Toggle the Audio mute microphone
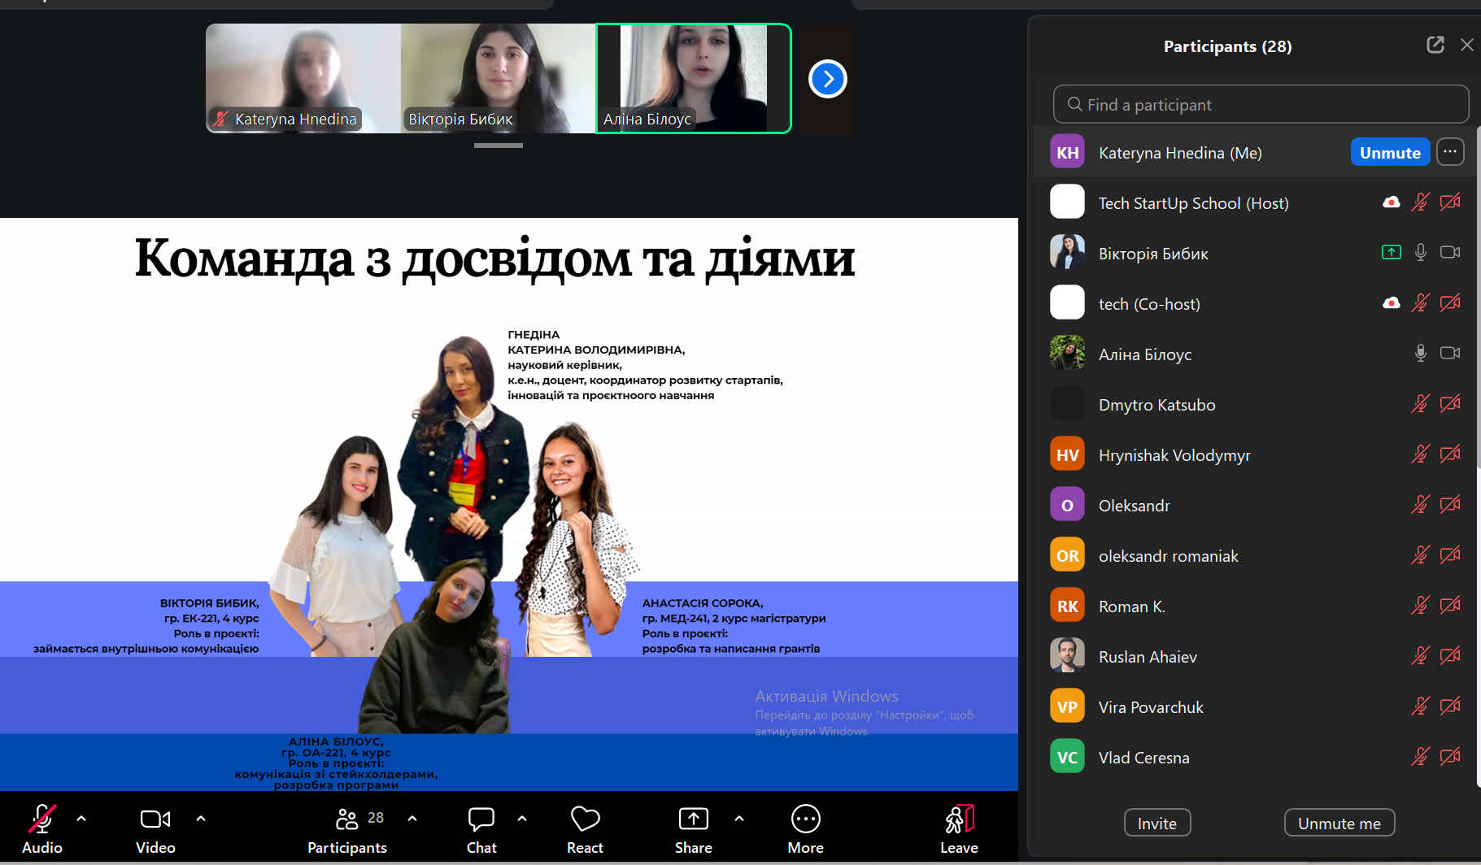This screenshot has height=865, width=1481. tap(41, 819)
